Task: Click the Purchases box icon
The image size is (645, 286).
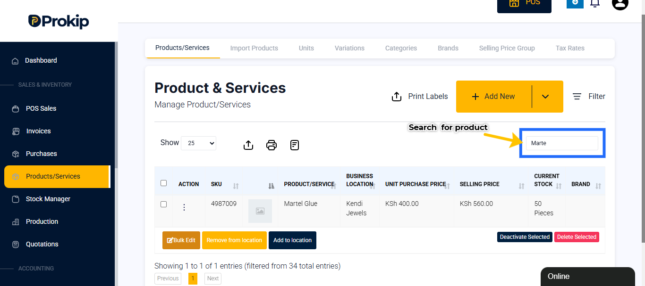Action: click(16, 154)
